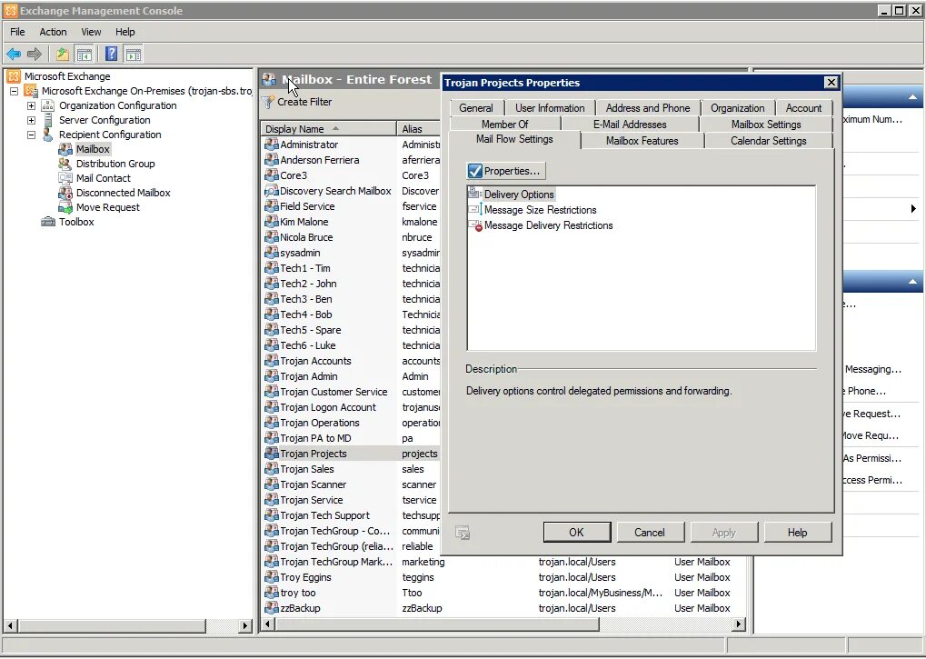This screenshot has height=659, width=926.
Task: Select the Disconnected Mailbox tree icon
Action: 65,193
